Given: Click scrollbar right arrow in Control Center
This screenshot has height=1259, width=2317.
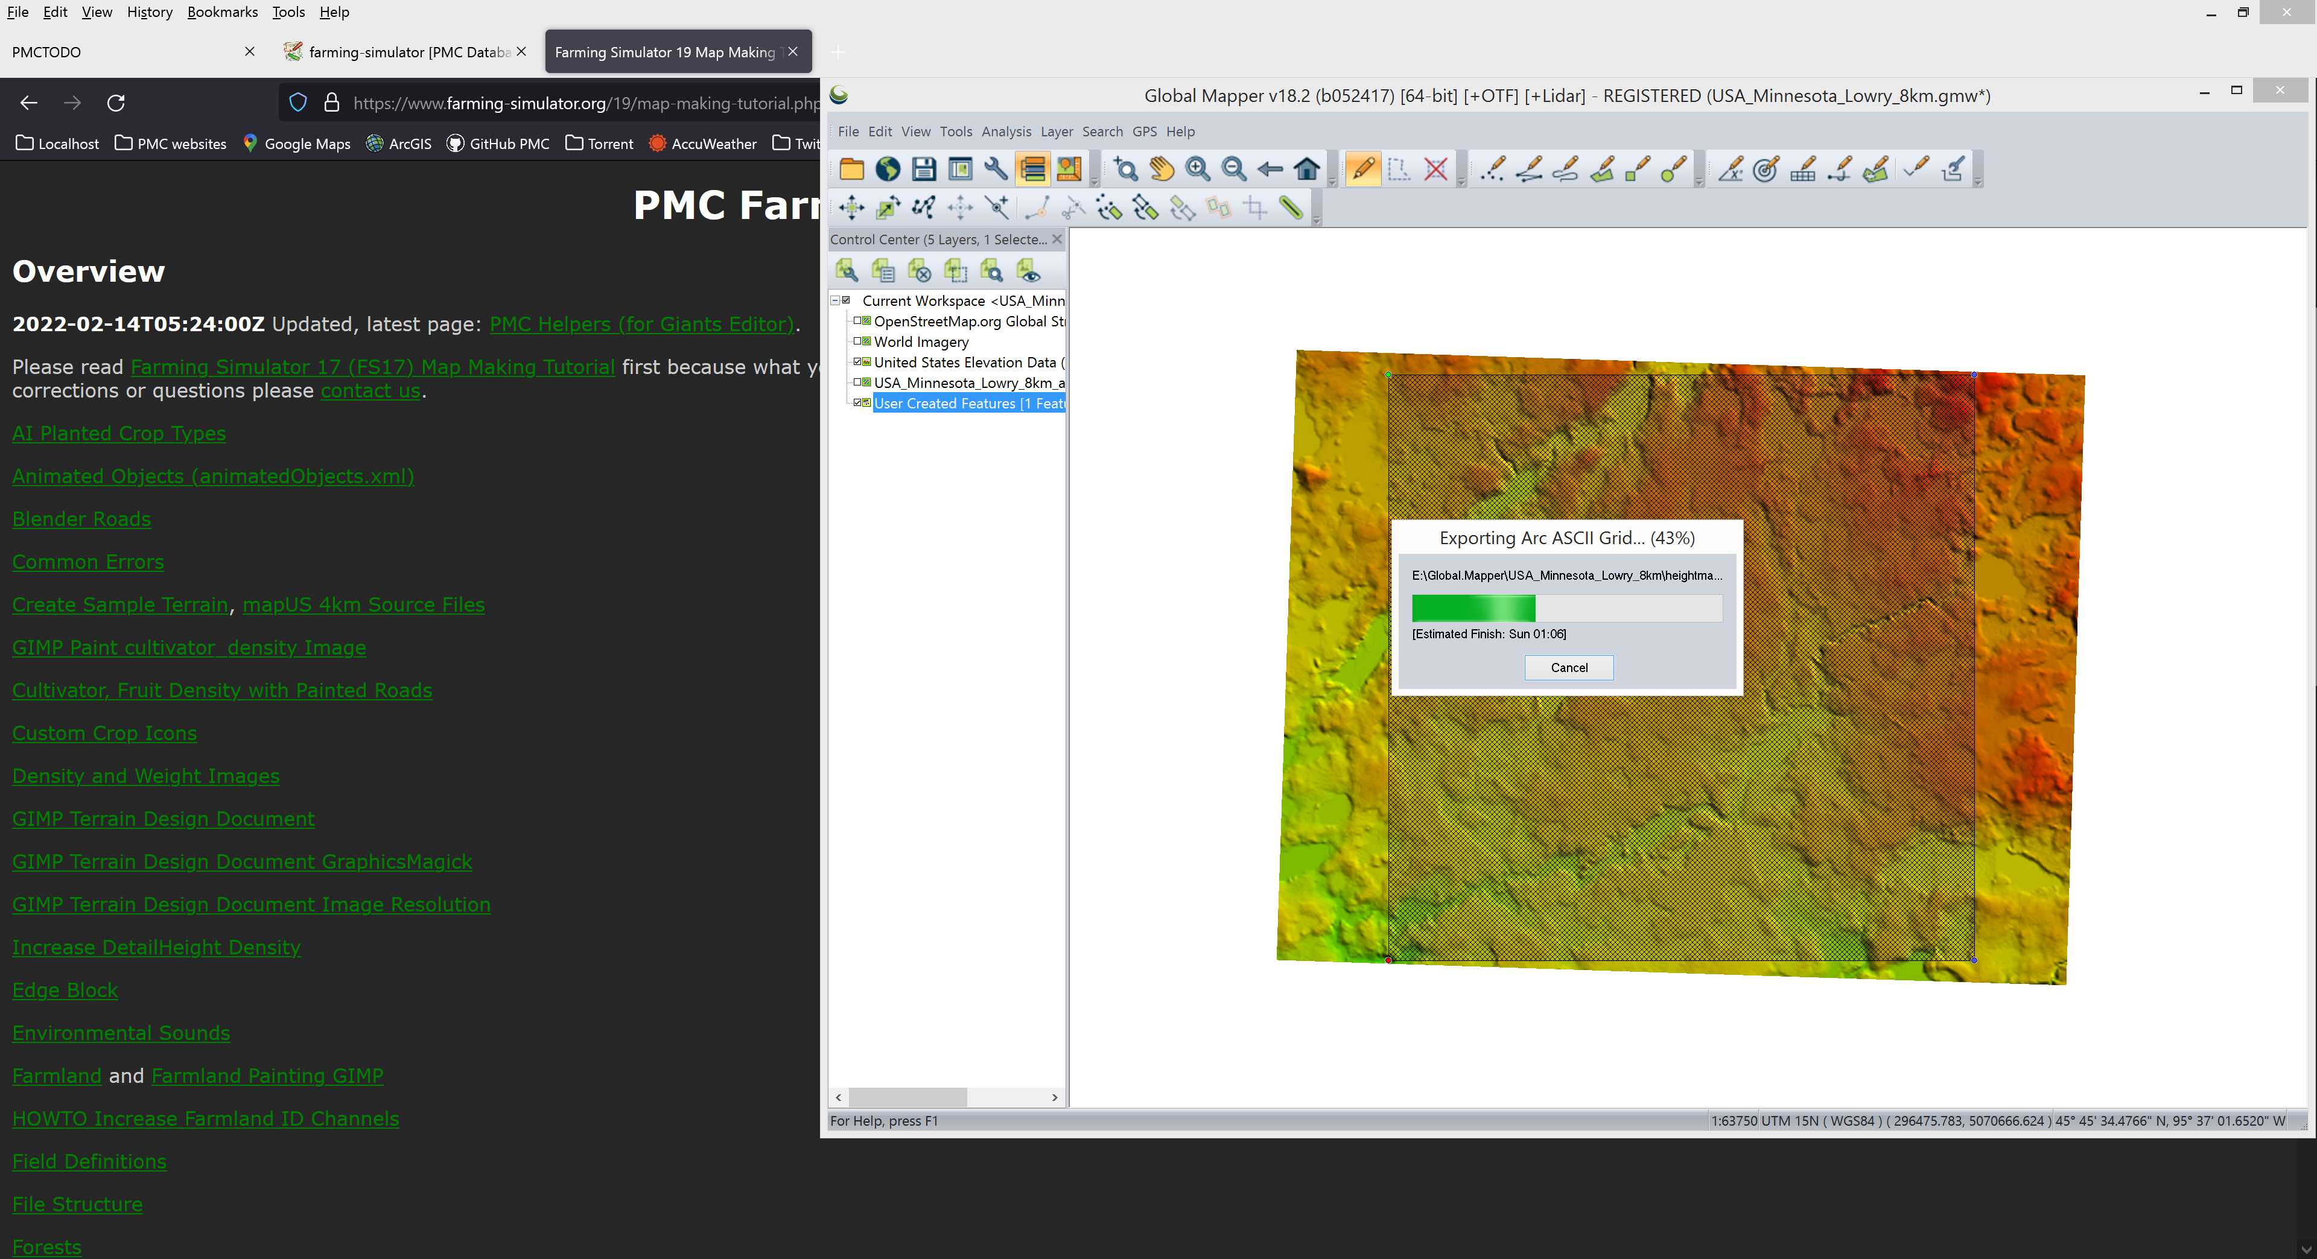Looking at the screenshot, I should pos(1055,1097).
